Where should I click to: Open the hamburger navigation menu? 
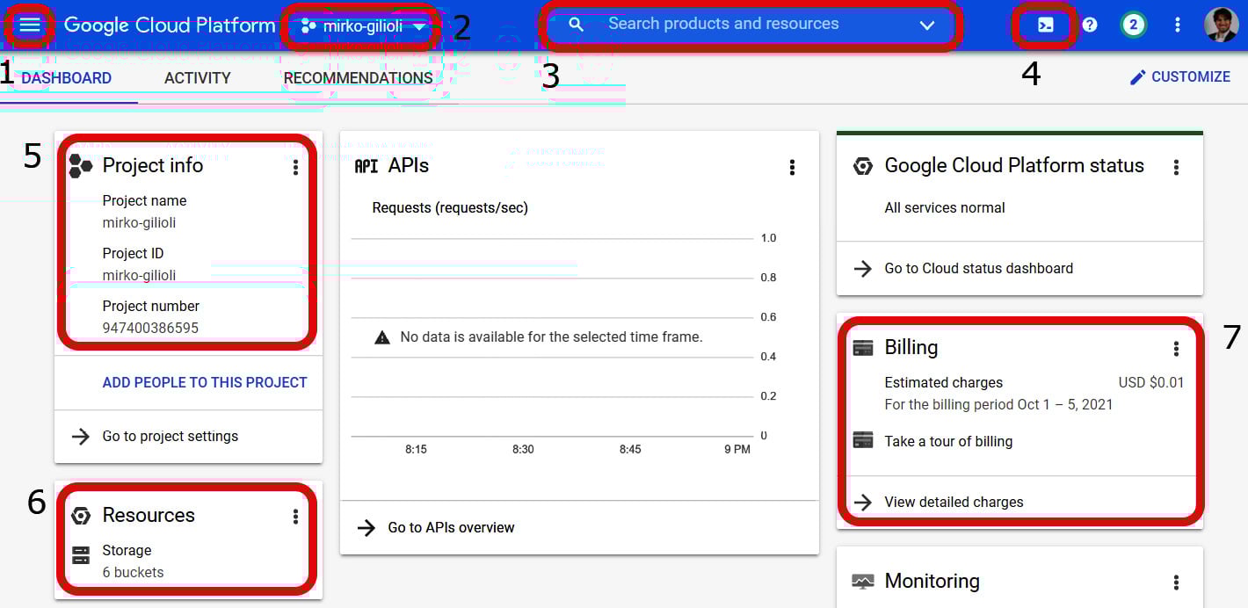[30, 25]
